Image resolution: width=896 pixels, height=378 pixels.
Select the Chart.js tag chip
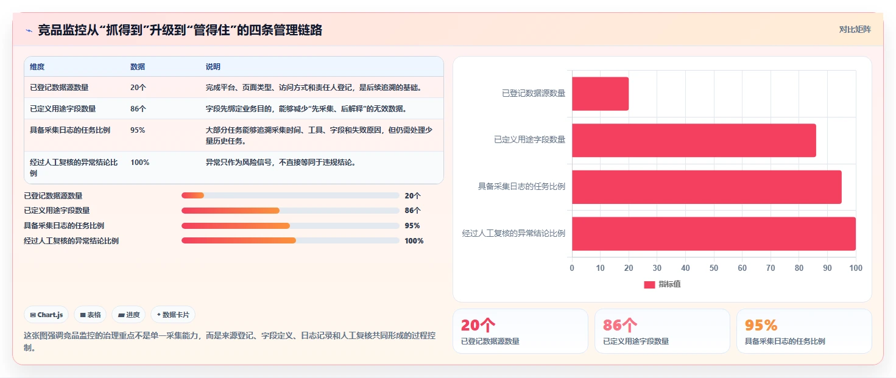point(47,315)
